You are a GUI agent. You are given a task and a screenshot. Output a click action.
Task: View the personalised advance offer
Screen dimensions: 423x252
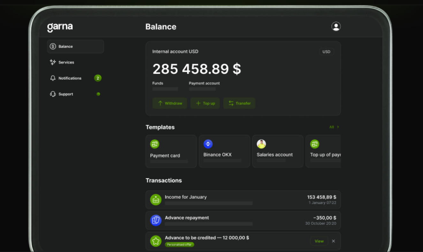click(319, 241)
